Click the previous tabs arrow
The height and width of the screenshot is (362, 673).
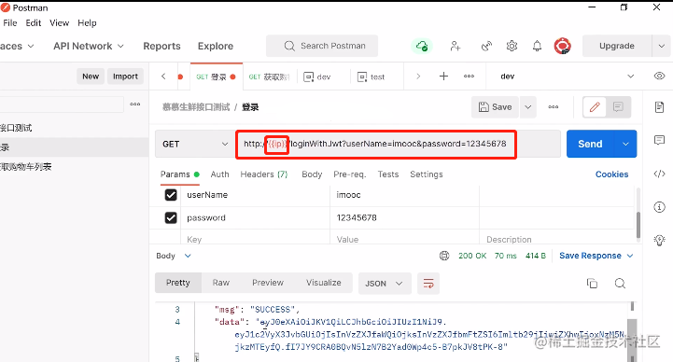click(x=163, y=77)
